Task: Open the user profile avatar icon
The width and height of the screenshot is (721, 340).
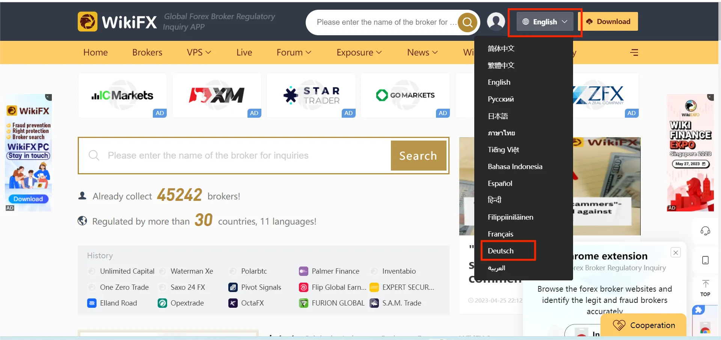Action: (x=496, y=21)
